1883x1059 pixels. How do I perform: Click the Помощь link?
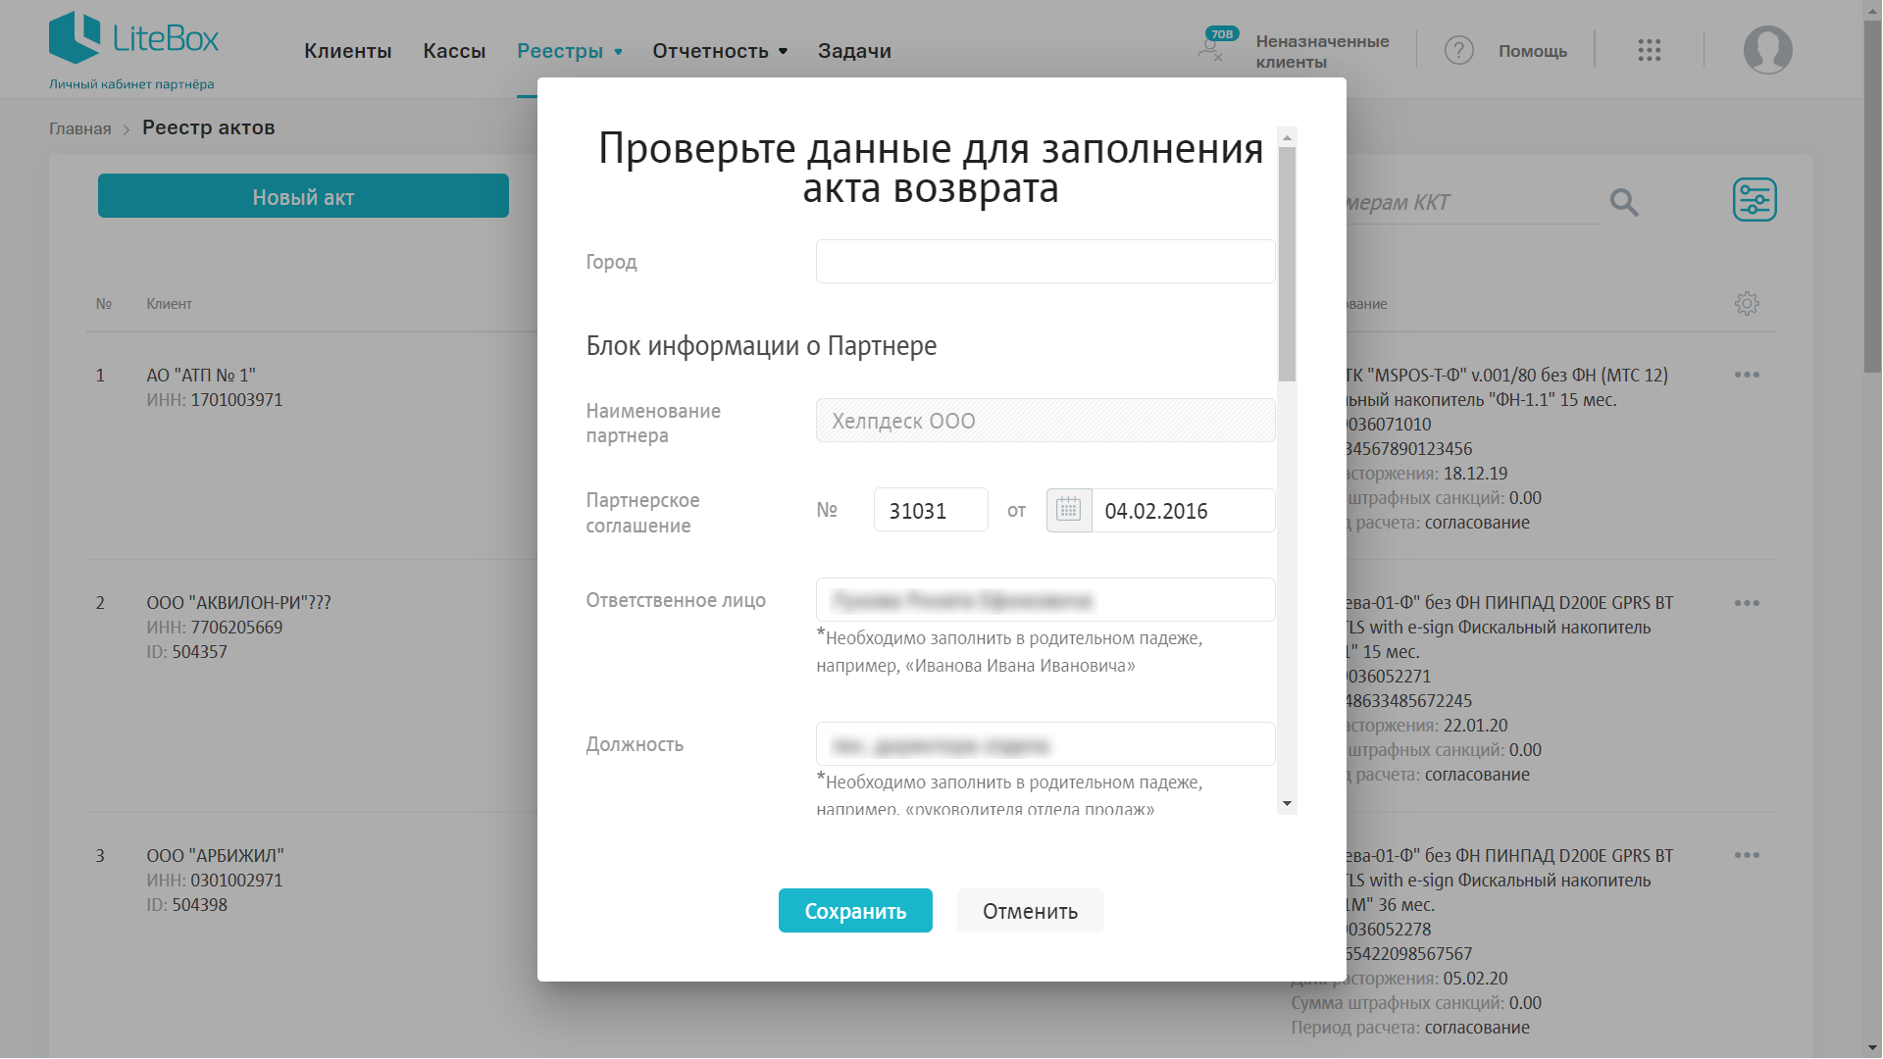1533,51
